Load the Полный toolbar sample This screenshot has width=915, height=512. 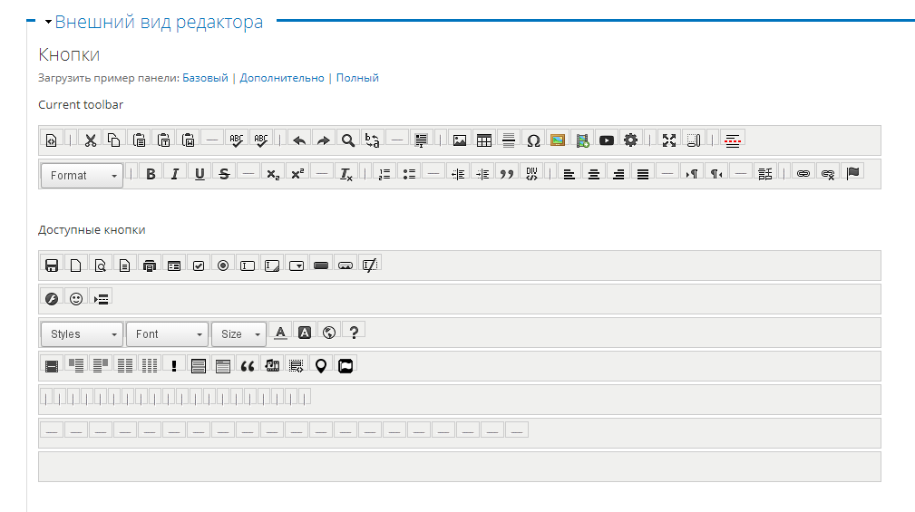(357, 78)
